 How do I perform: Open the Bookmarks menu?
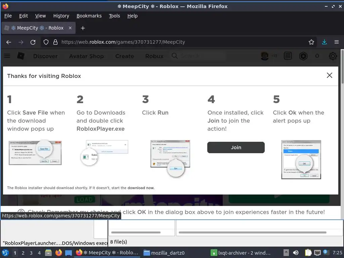89,16
